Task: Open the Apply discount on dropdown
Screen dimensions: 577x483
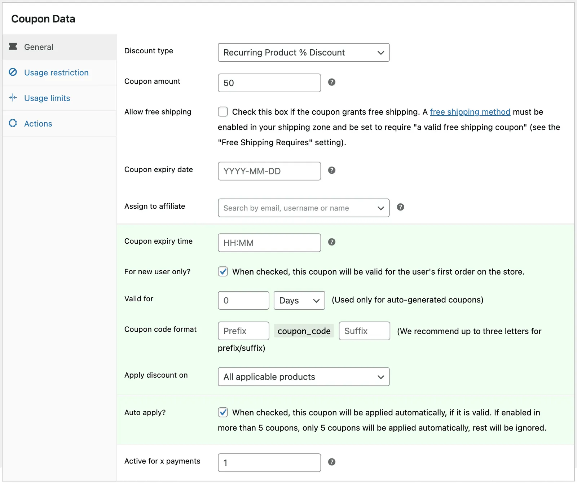Action: click(x=304, y=377)
